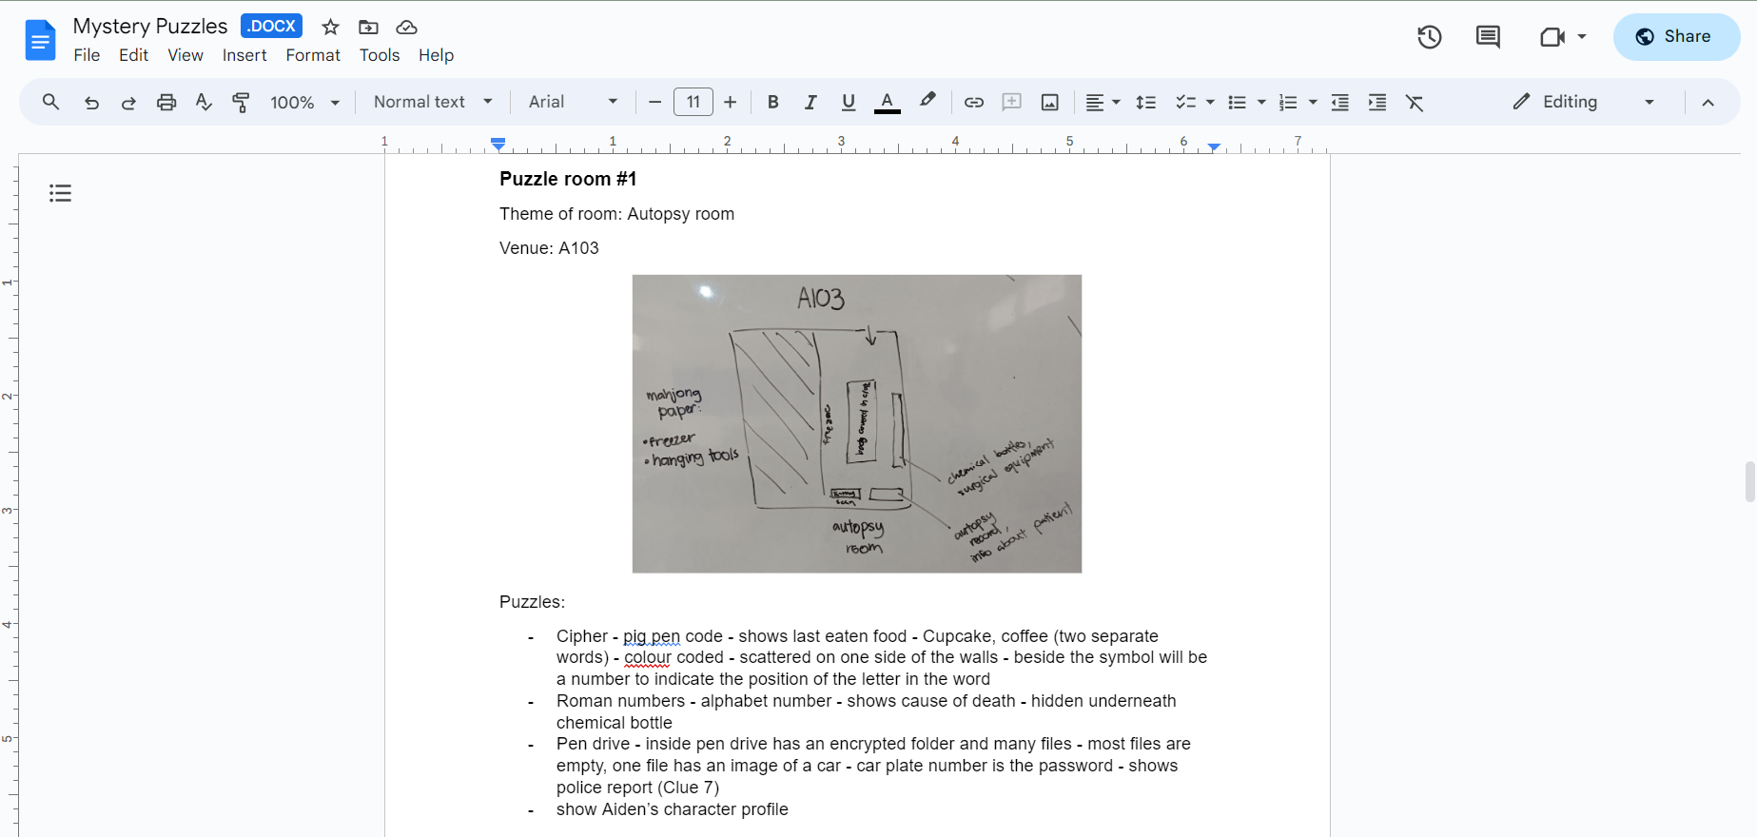Check the cloud document status icon
The image size is (1757, 837).
pyautogui.click(x=406, y=27)
